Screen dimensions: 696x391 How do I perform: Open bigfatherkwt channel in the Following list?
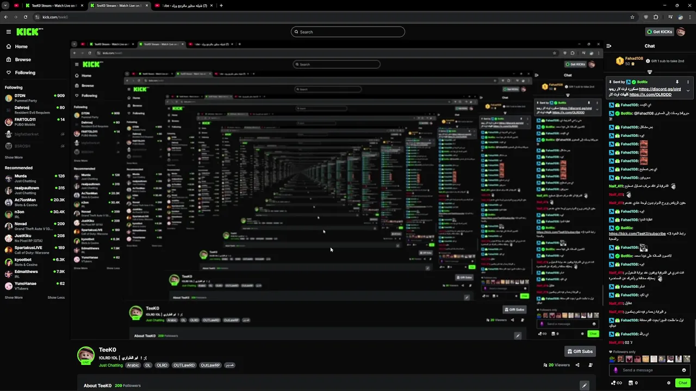coord(35,134)
